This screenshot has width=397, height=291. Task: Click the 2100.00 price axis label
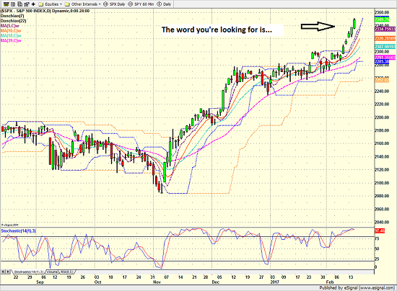(382, 183)
